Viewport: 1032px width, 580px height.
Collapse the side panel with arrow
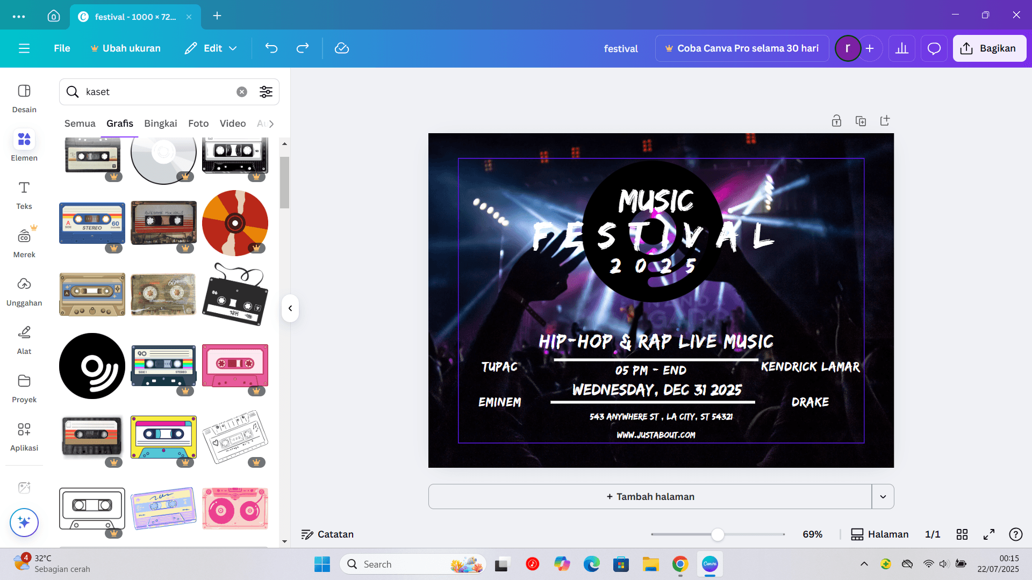tap(290, 308)
